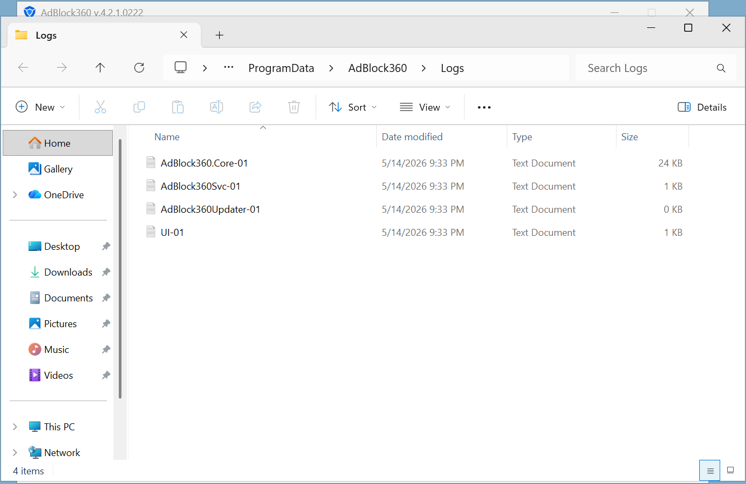This screenshot has width=746, height=484.
Task: Open the Sort menu
Action: [x=353, y=107]
